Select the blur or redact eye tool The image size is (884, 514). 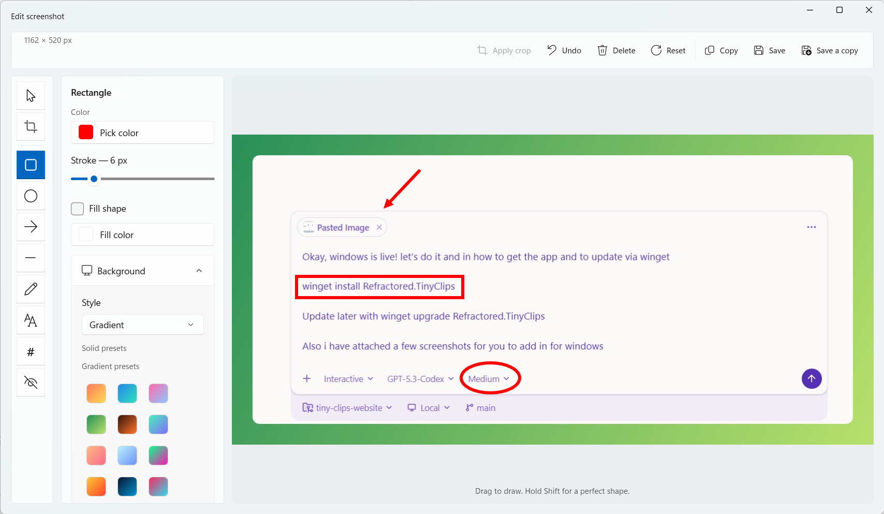click(x=31, y=383)
